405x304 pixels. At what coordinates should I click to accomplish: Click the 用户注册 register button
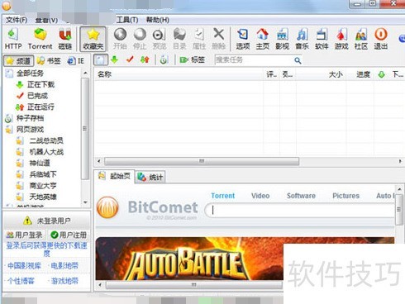click(69, 235)
